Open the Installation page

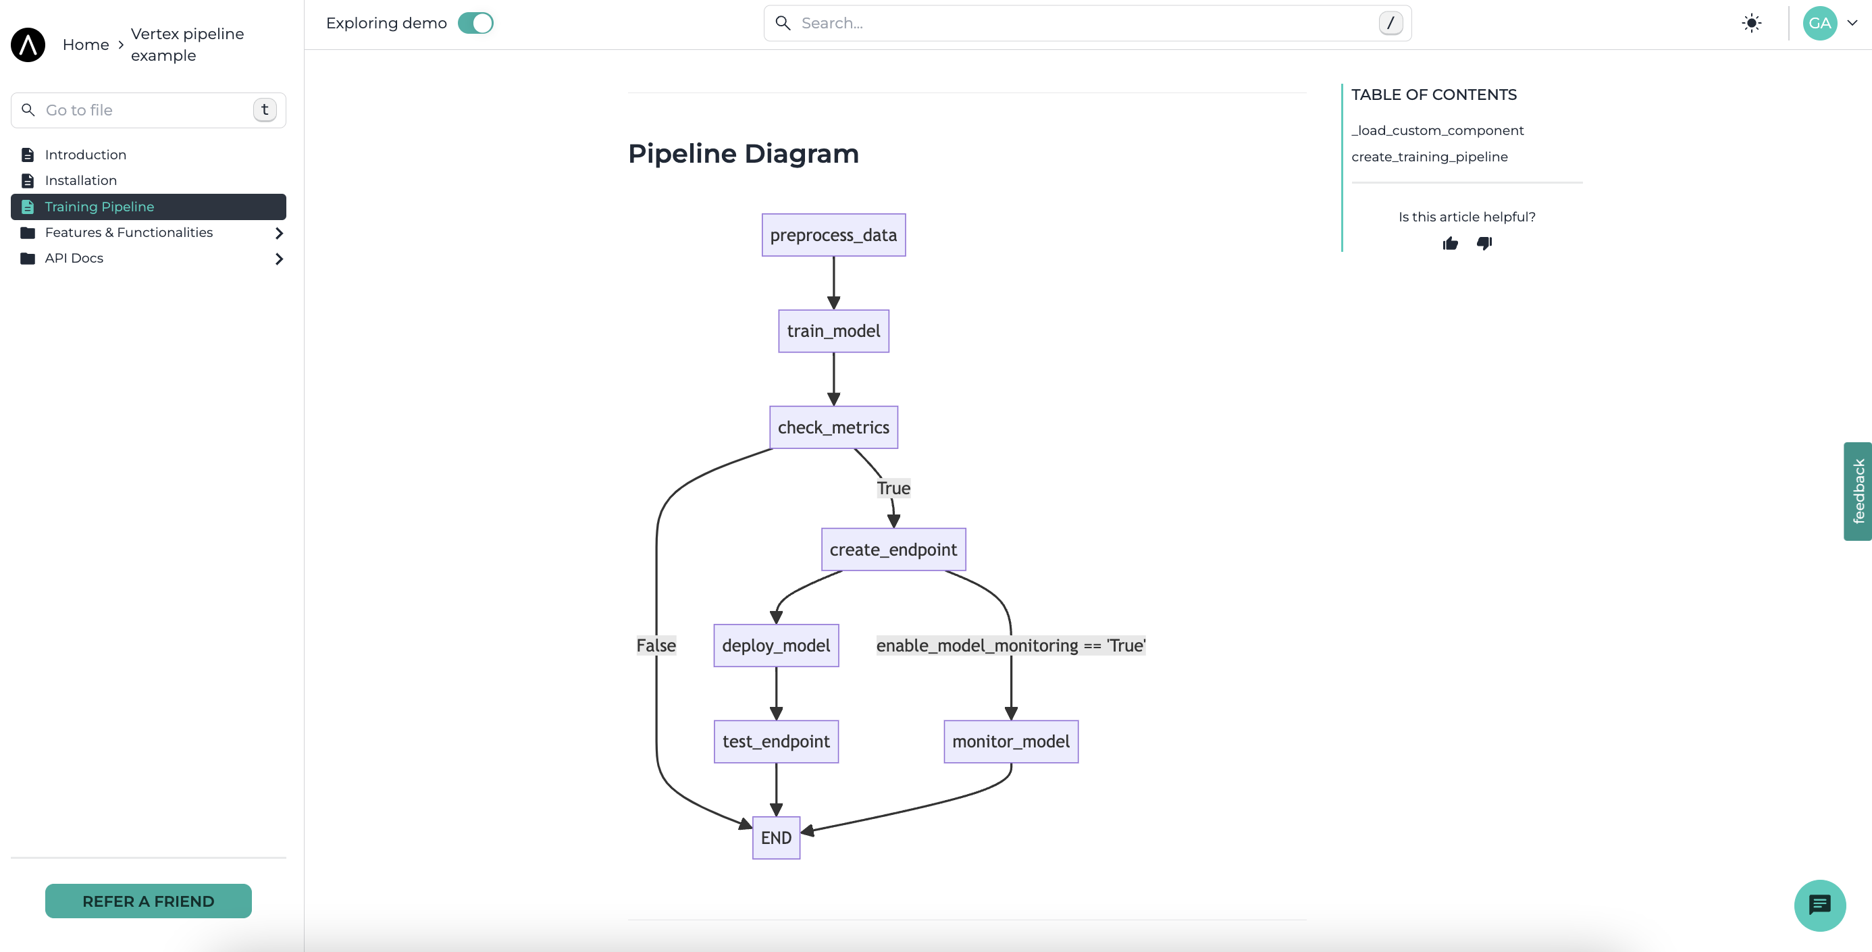[80, 180]
